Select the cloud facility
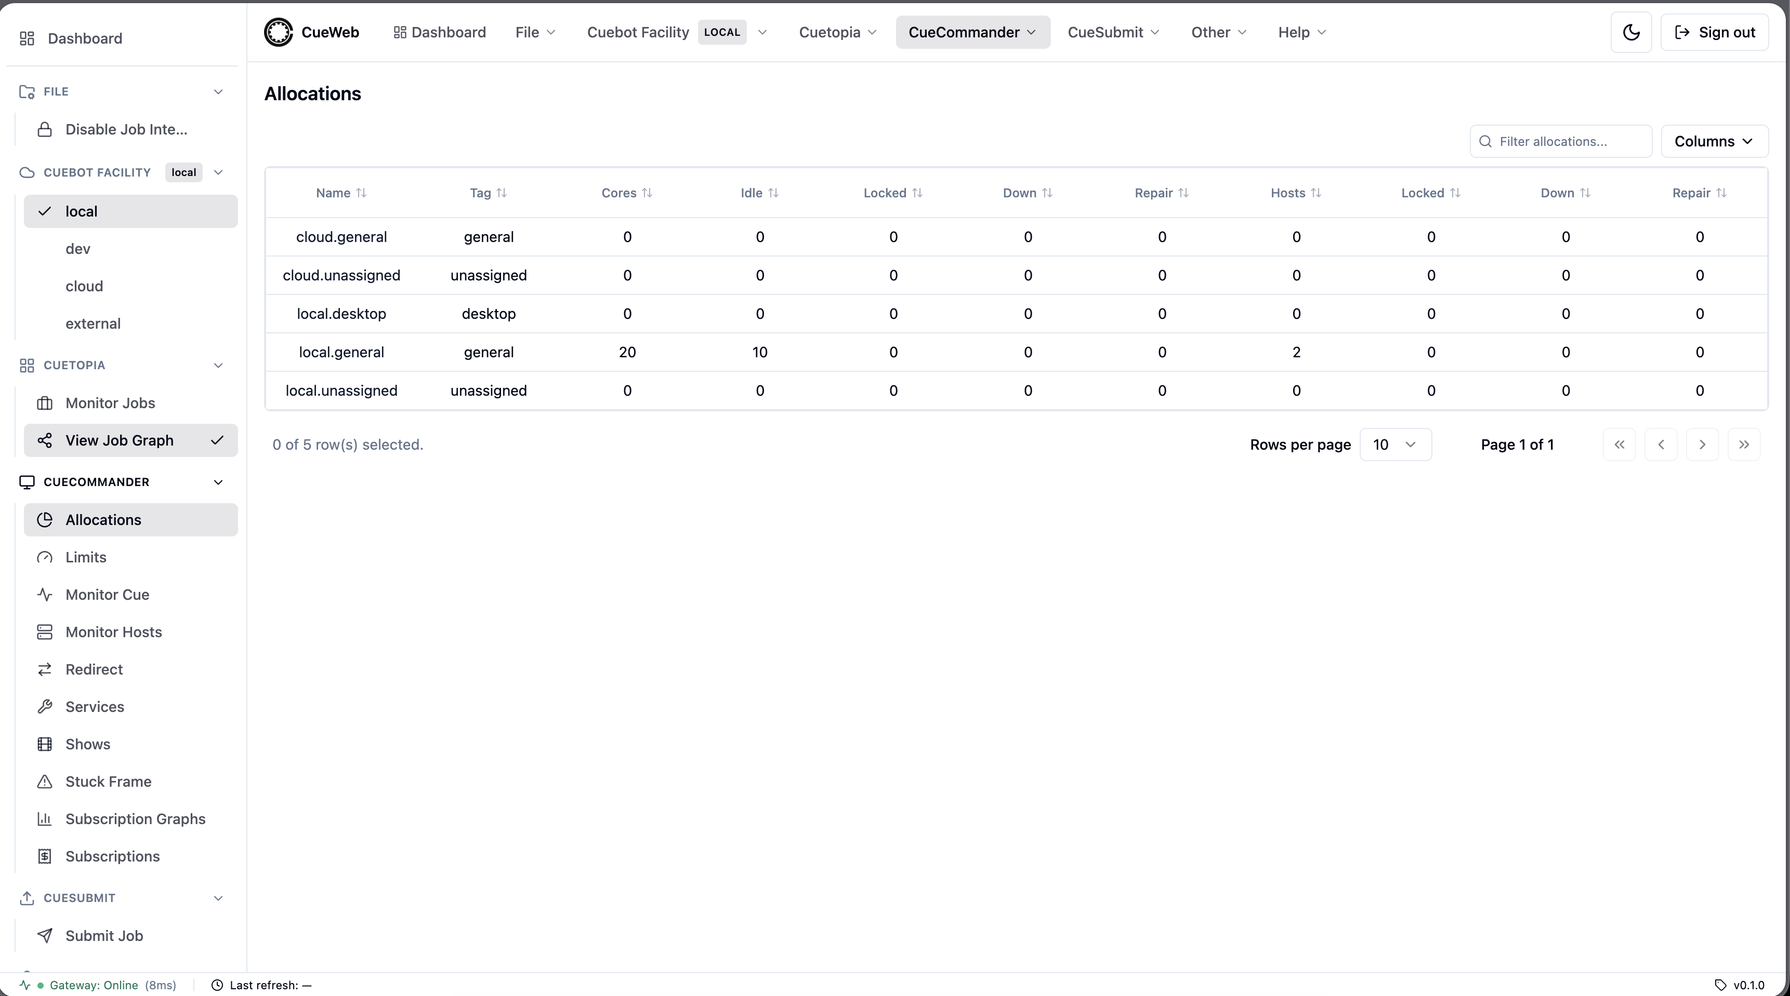 (130, 286)
